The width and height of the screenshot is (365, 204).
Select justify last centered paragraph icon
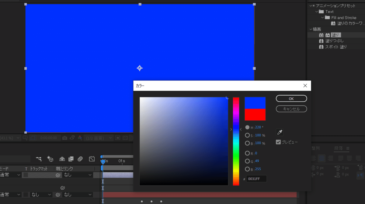point(350,158)
